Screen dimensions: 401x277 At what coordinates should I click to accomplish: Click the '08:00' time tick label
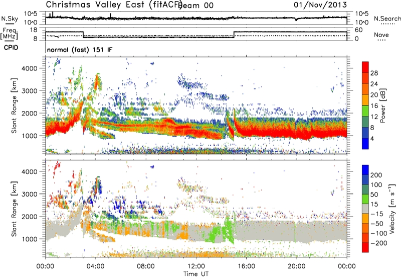point(146,266)
